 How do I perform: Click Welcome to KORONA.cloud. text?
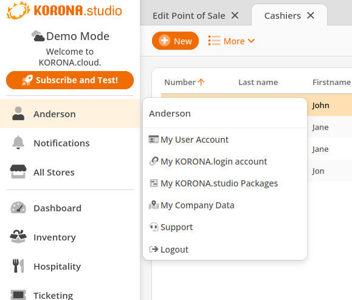coord(70,57)
